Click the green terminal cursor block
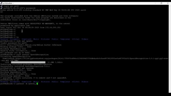The image size is (171, 96). pyautogui.click(x=37, y=84)
